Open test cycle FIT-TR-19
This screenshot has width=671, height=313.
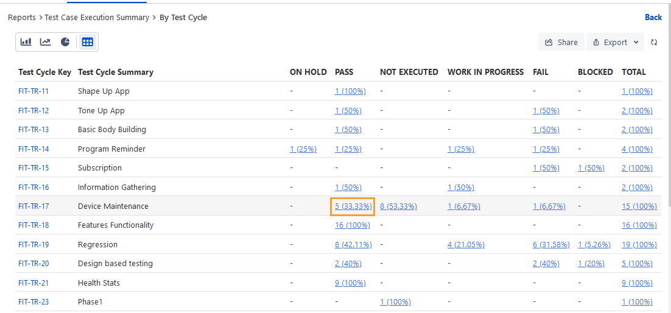[34, 244]
